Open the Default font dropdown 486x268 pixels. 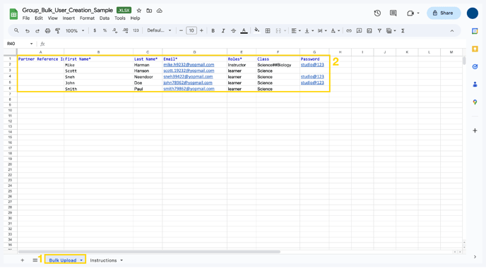pos(160,30)
